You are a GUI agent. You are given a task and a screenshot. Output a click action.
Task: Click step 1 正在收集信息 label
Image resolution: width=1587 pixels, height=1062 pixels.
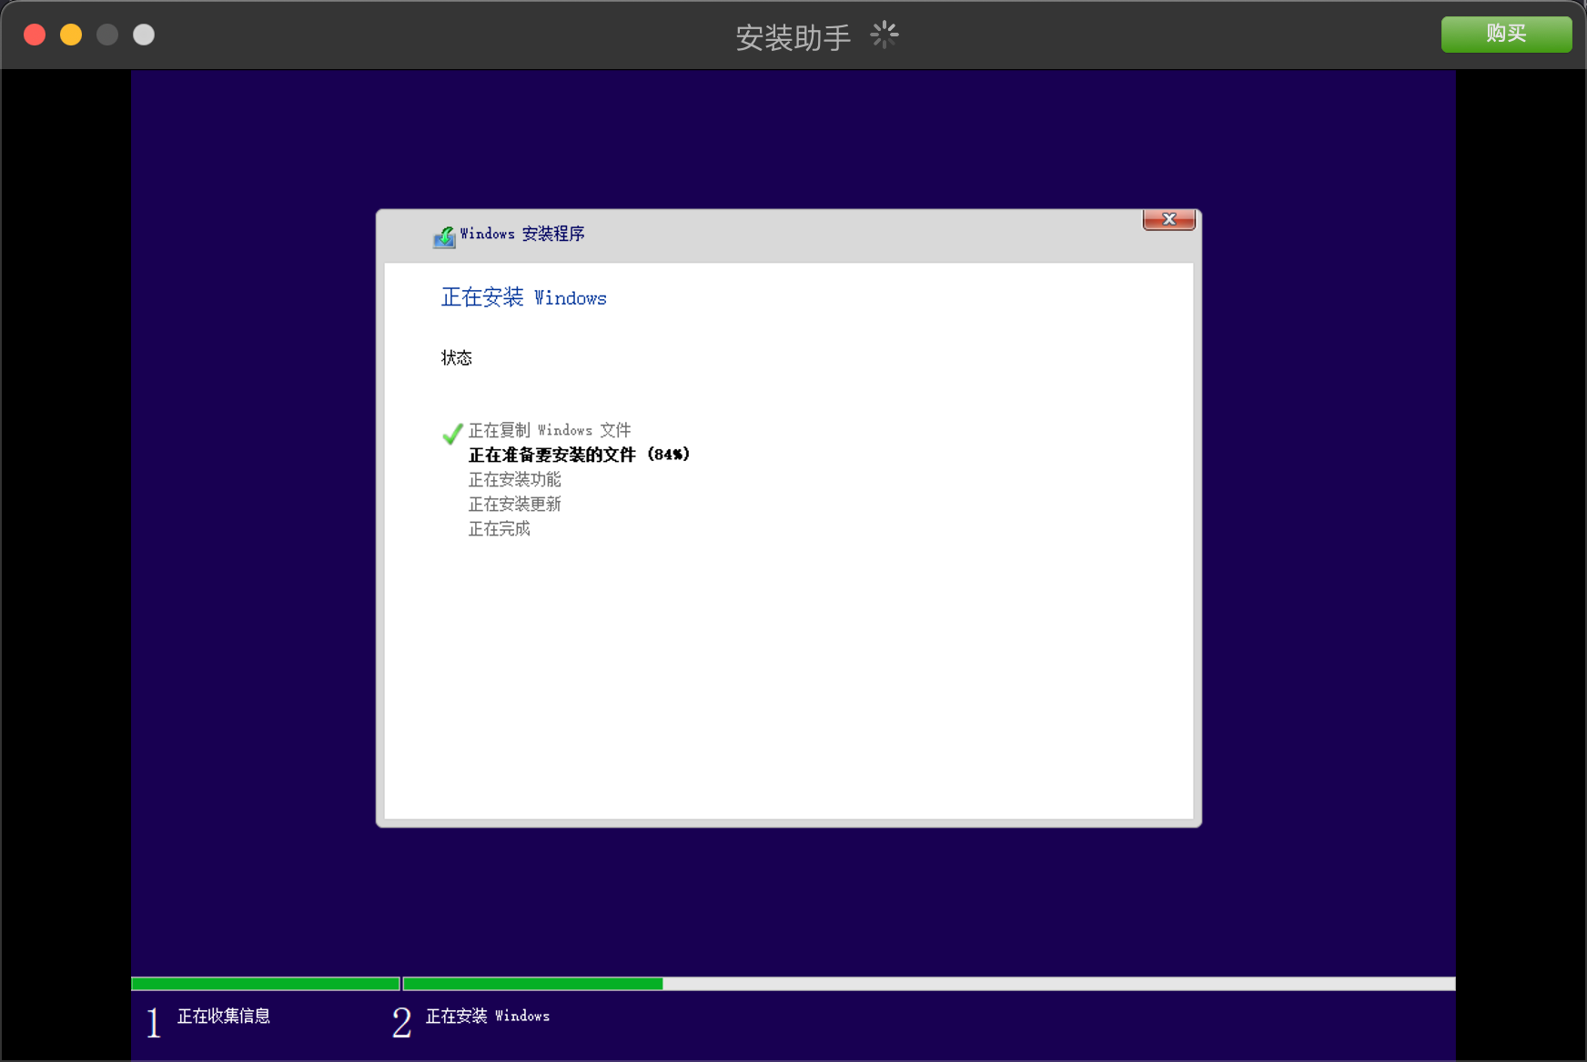pos(223,1016)
